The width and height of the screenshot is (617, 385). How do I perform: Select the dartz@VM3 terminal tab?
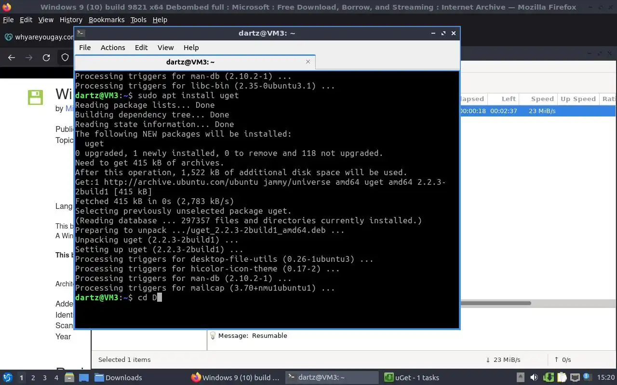coord(195,62)
